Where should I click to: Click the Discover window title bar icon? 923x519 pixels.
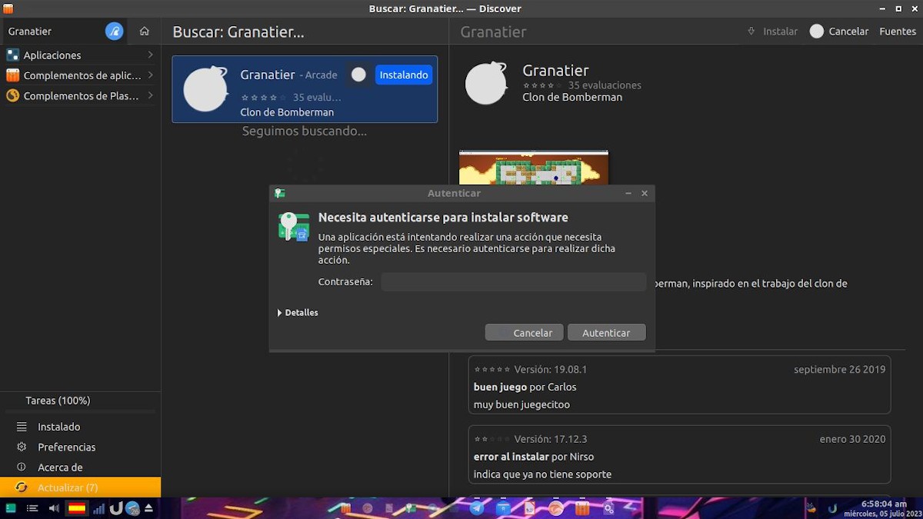point(8,8)
